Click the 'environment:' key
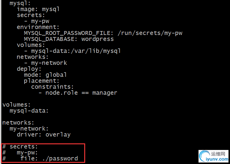The image size is (230, 164). (38, 27)
